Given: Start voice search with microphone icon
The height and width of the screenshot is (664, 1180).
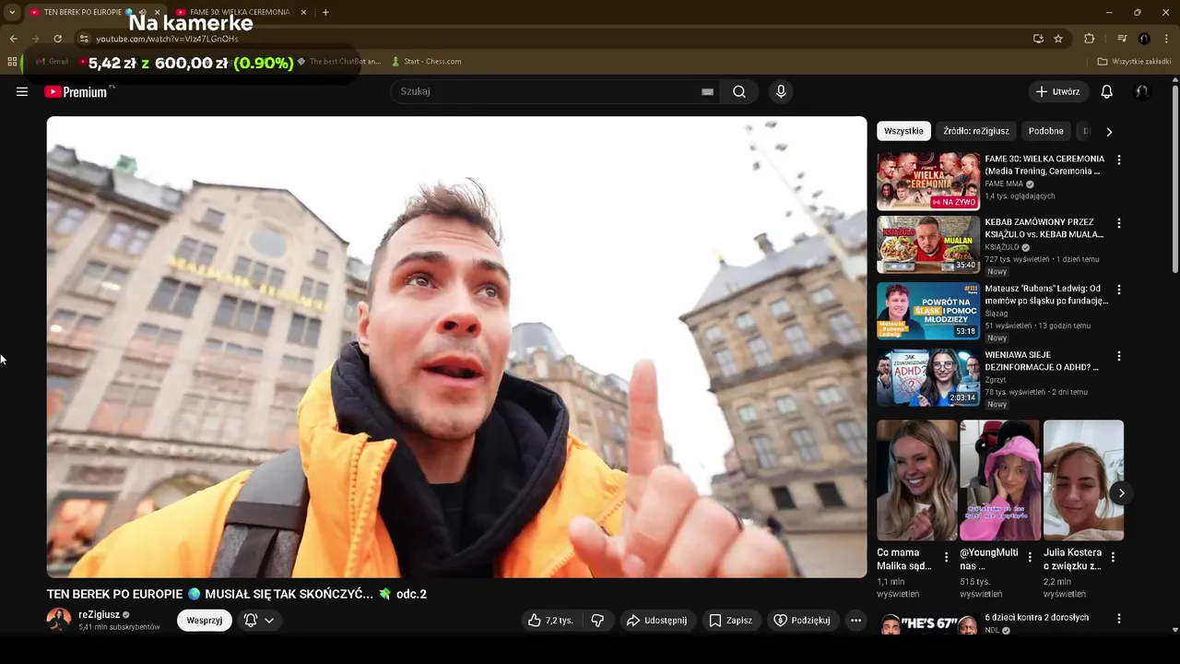Looking at the screenshot, I should pyautogui.click(x=781, y=91).
